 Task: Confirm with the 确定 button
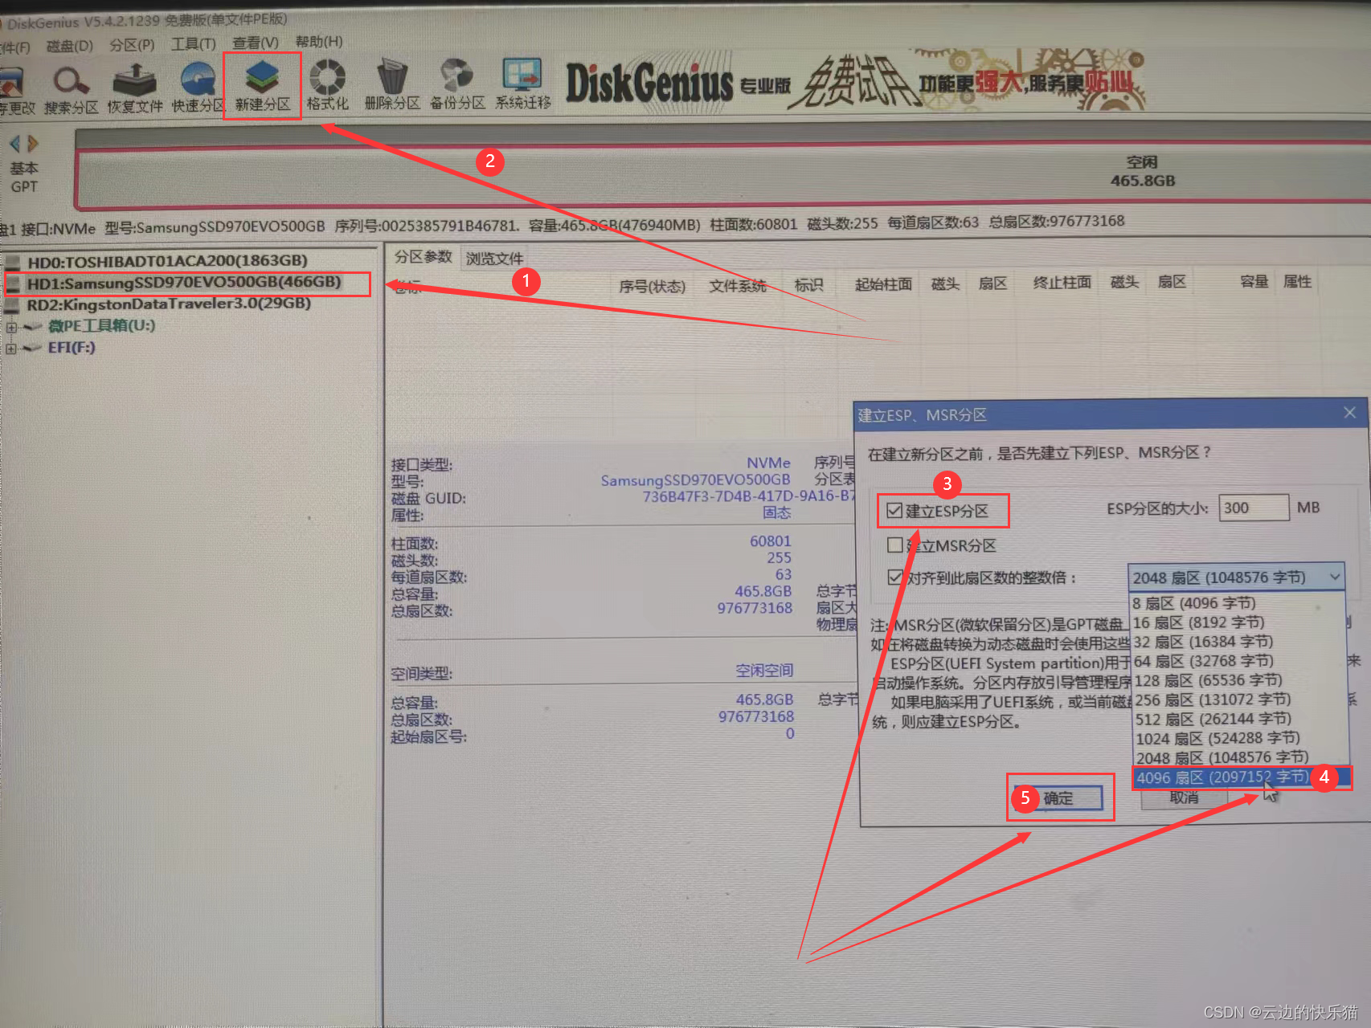tap(1058, 798)
